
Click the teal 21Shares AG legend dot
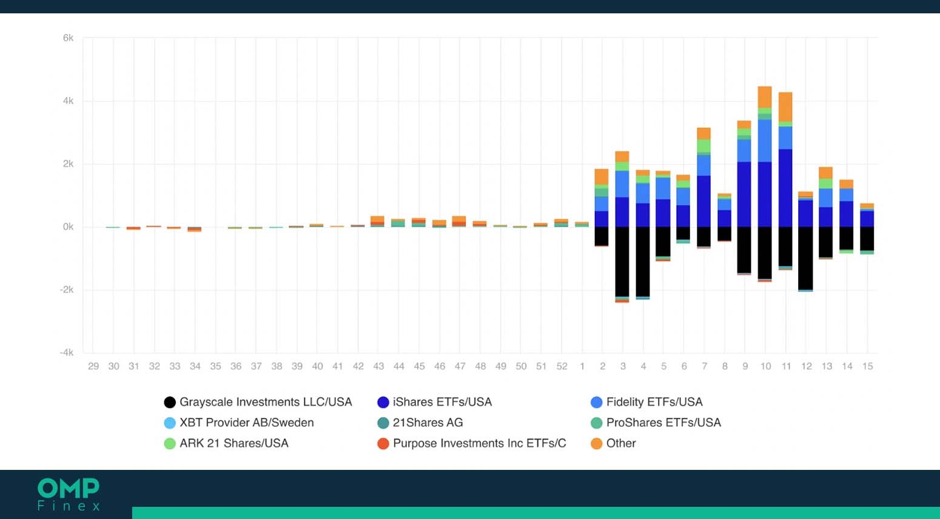383,423
